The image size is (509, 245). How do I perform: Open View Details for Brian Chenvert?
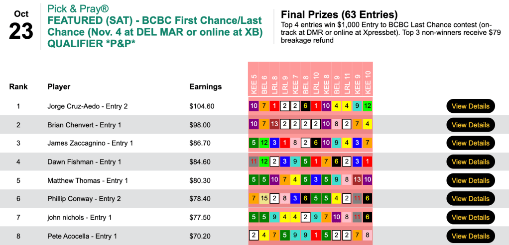pyautogui.click(x=471, y=125)
